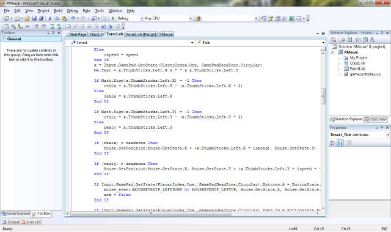Open the Debug solution configuration dropdown
The height and width of the screenshot is (232, 391).
[x=142, y=18]
